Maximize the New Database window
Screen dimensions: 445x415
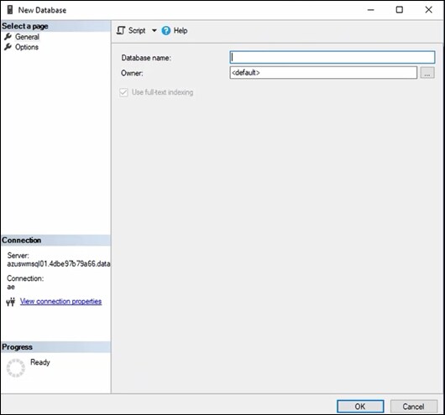coord(400,10)
